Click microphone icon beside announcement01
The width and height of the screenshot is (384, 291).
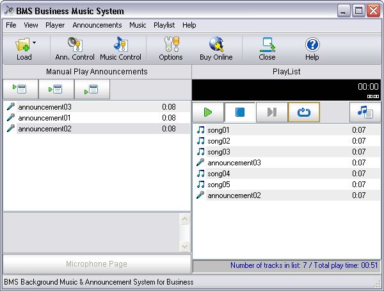coord(11,117)
